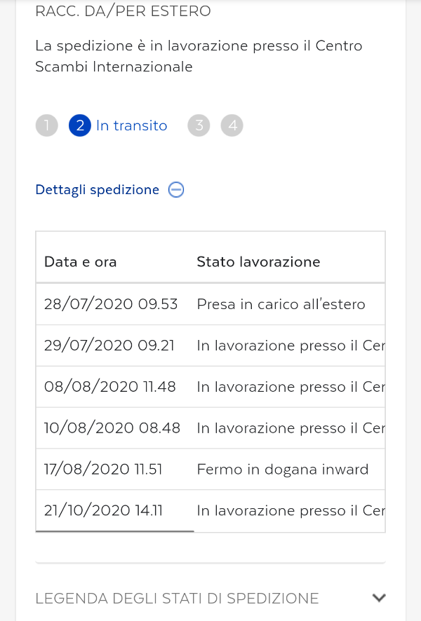421x621 pixels.
Task: Click the step 3 circle indicator
Action: [199, 125]
